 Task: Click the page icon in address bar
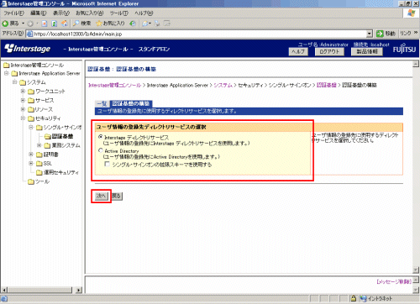click(x=29, y=34)
